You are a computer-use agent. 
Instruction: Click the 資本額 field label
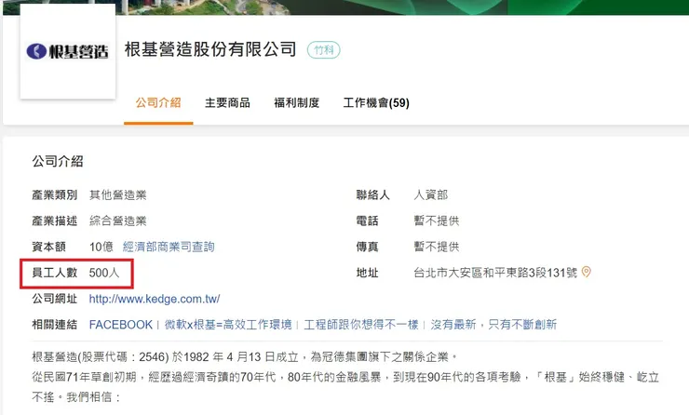(x=48, y=247)
